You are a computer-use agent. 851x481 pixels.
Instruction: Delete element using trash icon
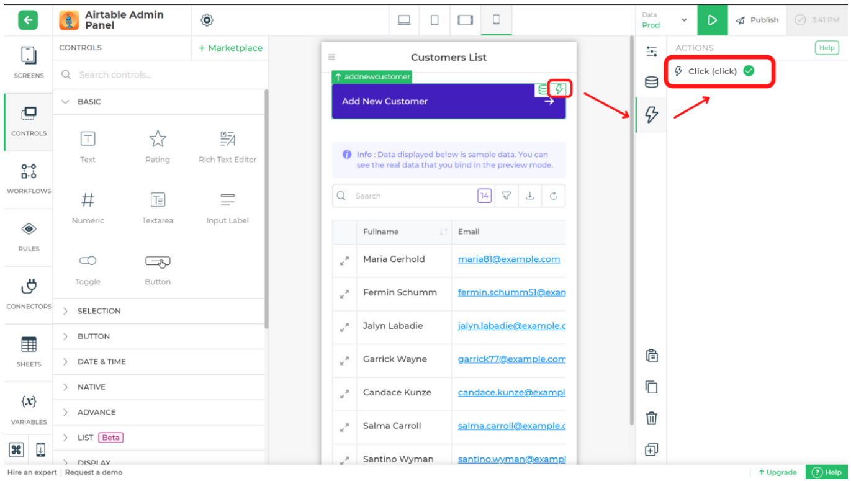(651, 418)
